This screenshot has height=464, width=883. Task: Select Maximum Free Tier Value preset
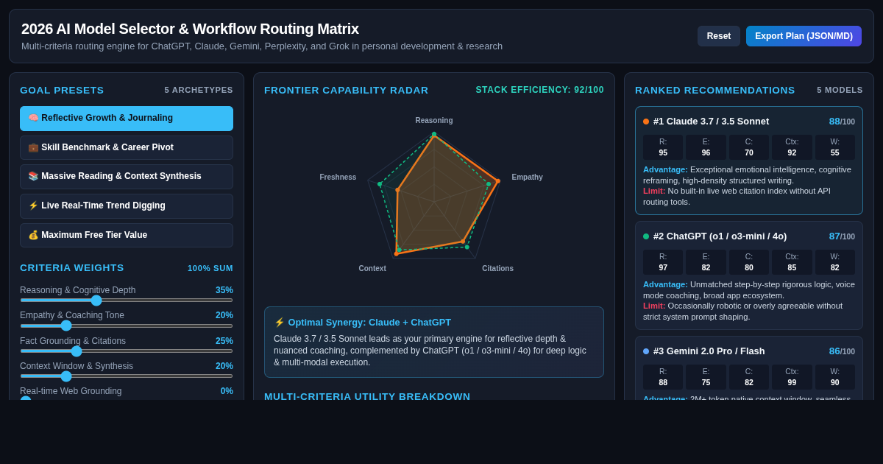127,235
